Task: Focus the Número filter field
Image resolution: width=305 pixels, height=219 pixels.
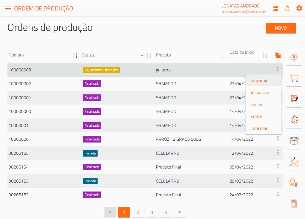Action: (x=40, y=55)
